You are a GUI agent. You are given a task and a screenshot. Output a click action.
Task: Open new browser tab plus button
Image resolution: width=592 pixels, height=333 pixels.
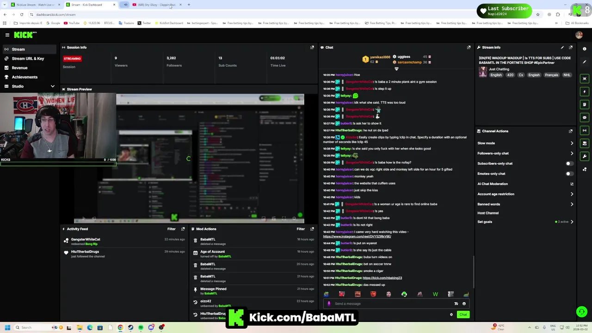(189, 5)
